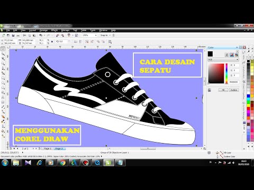Screen dimensions: 254x190
Task: Show color palettes in Color docker
Action: pyautogui.click(x=237, y=55)
